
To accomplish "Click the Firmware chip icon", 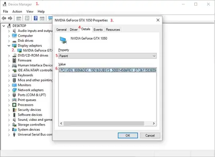I will [14, 60].
